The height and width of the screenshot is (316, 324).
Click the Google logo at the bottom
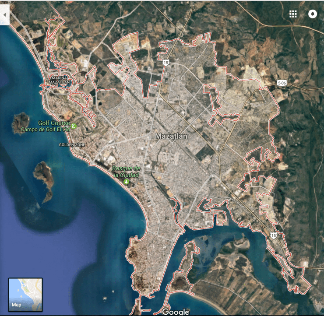[176, 312]
